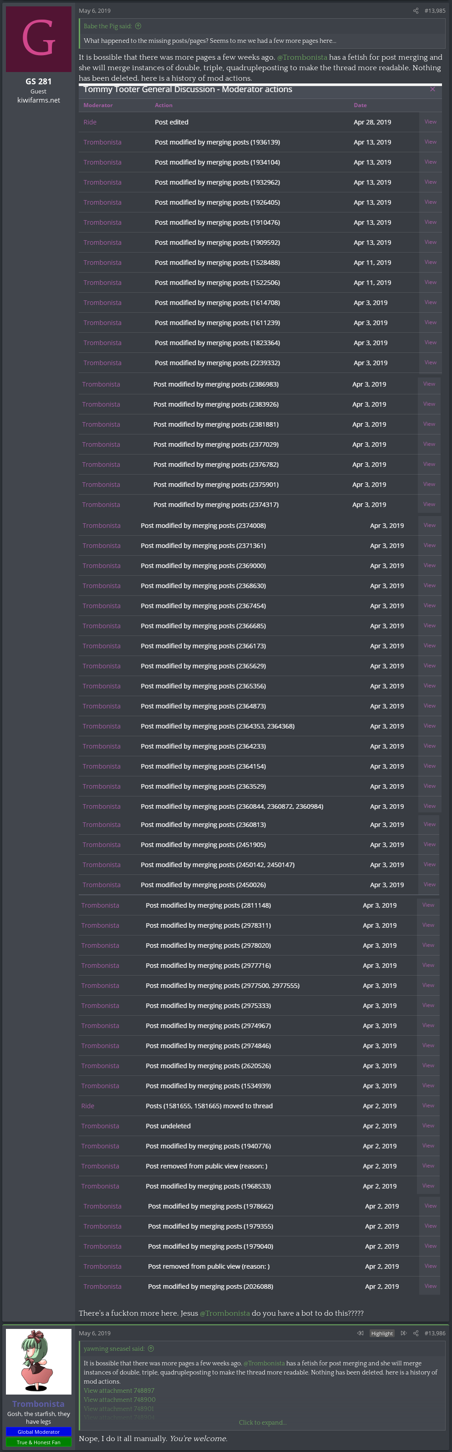Click the 'Global Moderator' badge
The height and width of the screenshot is (1452, 452).
[x=38, y=1431]
